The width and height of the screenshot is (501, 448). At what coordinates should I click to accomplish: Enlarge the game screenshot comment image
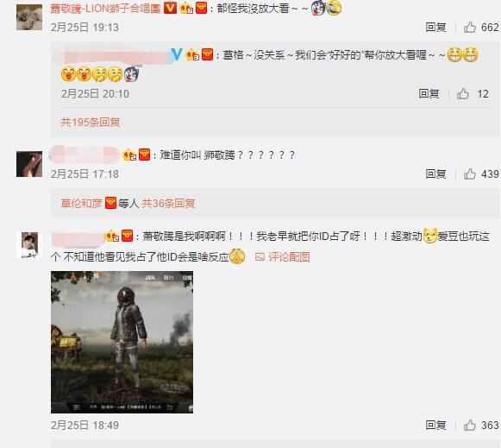coord(122,342)
